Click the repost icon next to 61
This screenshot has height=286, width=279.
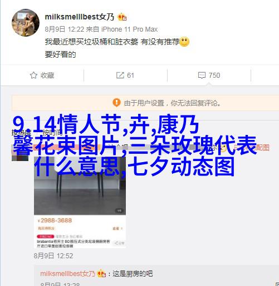pyautogui.click(x=120, y=75)
